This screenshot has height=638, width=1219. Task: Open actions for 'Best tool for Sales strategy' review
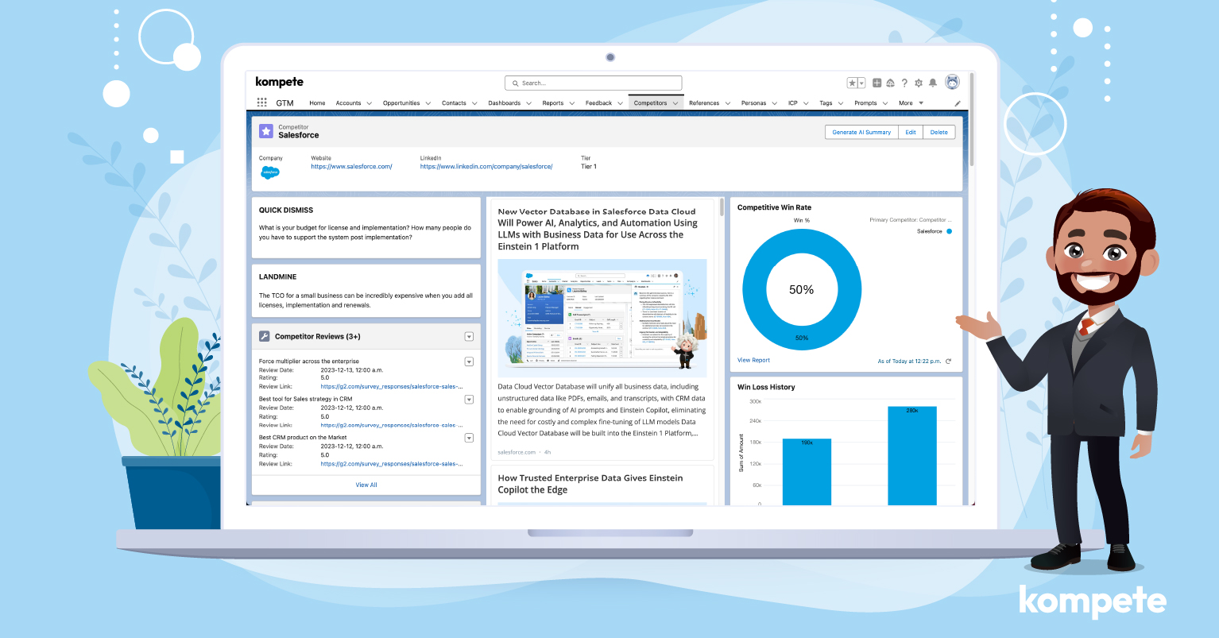[x=469, y=400]
